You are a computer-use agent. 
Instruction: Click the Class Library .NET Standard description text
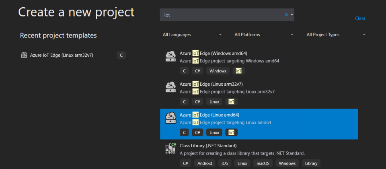[242, 153]
